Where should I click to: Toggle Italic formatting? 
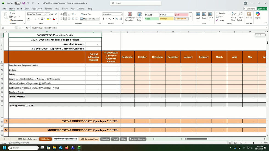[x=32, y=19]
